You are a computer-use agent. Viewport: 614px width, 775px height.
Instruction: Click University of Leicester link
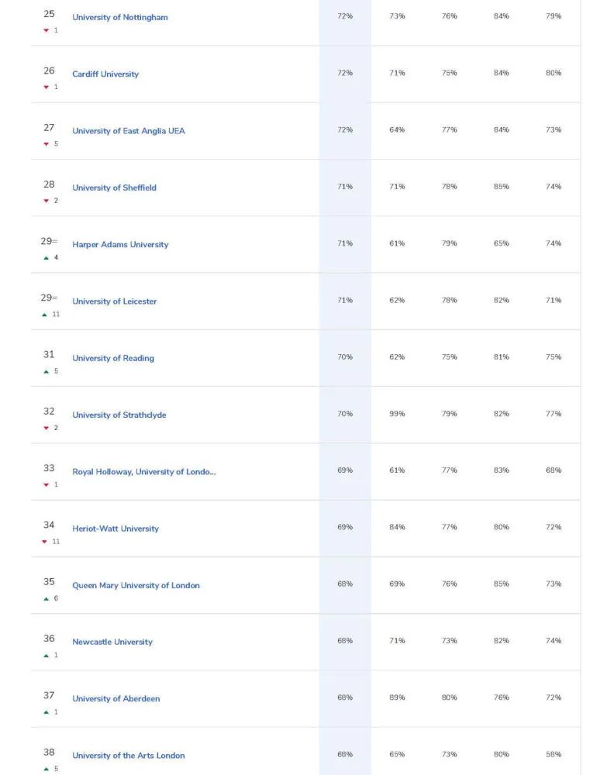(114, 301)
